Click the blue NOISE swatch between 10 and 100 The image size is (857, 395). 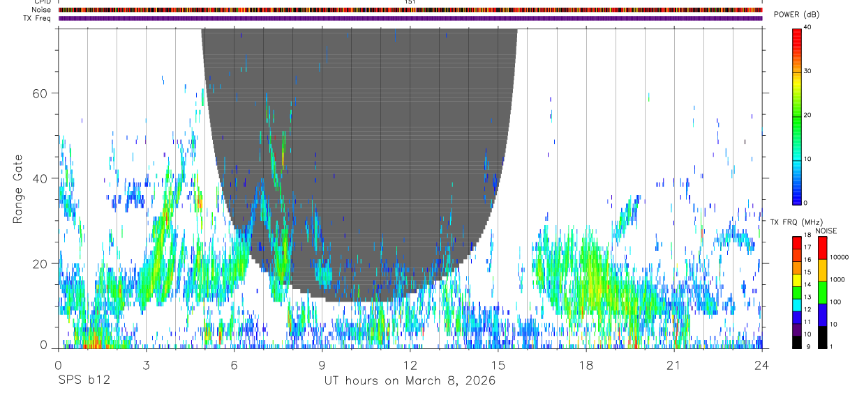[822, 315]
